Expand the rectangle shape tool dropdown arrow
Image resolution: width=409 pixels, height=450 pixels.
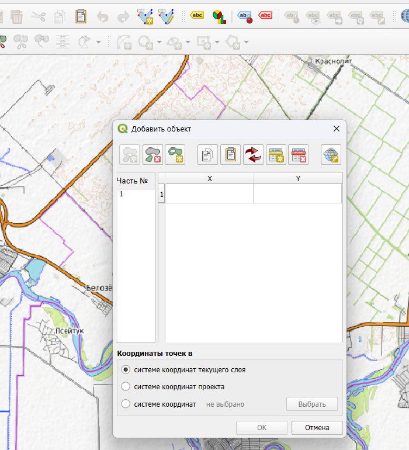click(x=218, y=42)
